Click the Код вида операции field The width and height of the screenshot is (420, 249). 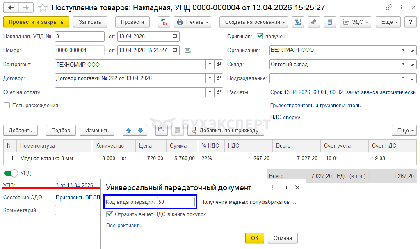[172, 202]
